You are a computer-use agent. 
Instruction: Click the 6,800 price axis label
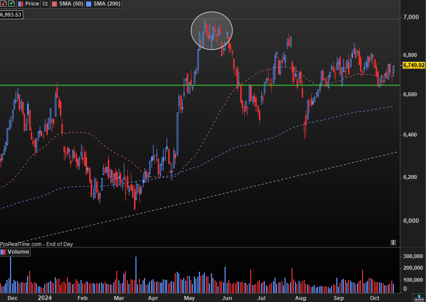click(x=411, y=55)
